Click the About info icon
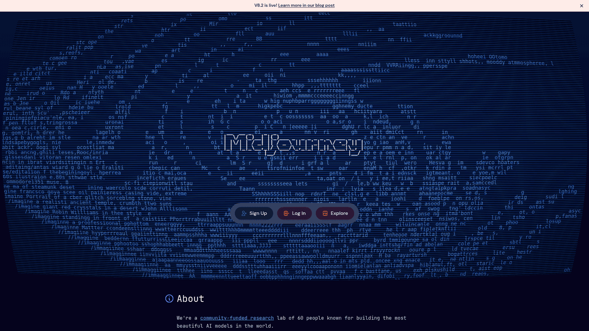Viewport: 589px width, 331px height. click(x=169, y=298)
